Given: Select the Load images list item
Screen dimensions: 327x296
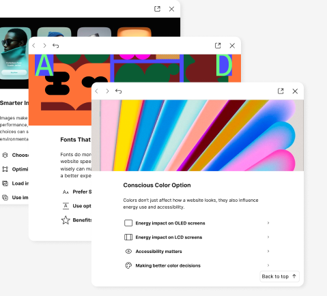Looking at the screenshot, I should (x=15, y=183).
